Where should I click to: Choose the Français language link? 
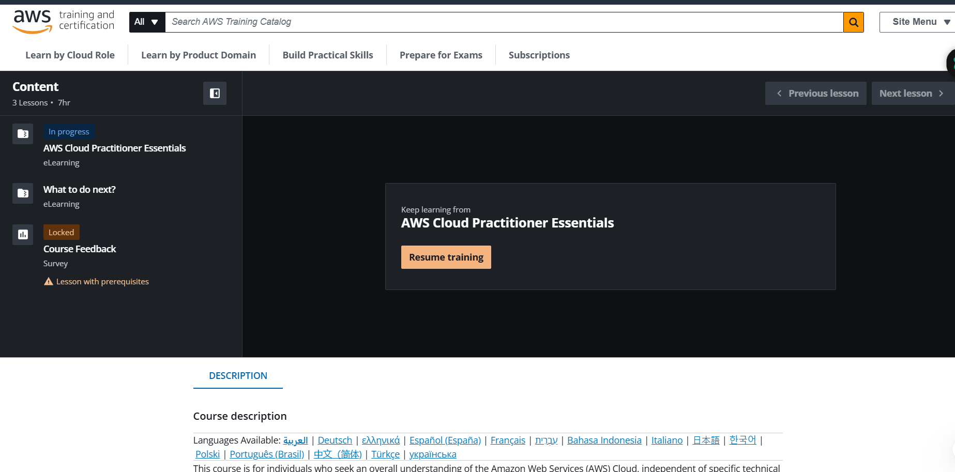508,440
